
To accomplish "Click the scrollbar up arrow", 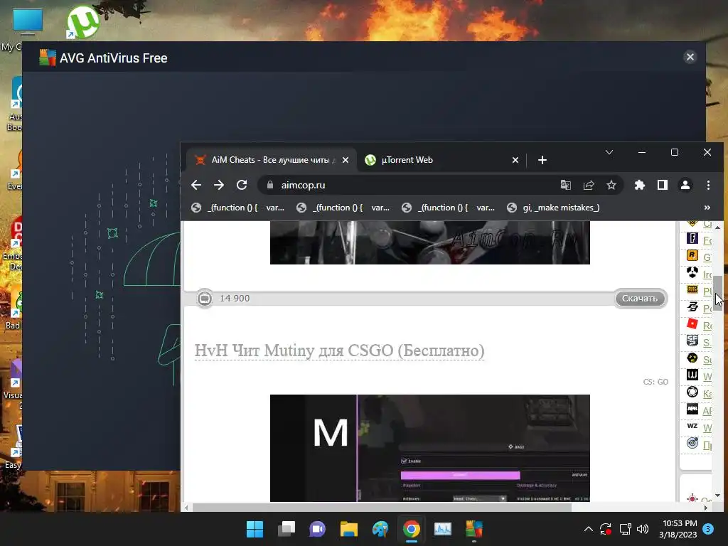I will tap(718, 227).
